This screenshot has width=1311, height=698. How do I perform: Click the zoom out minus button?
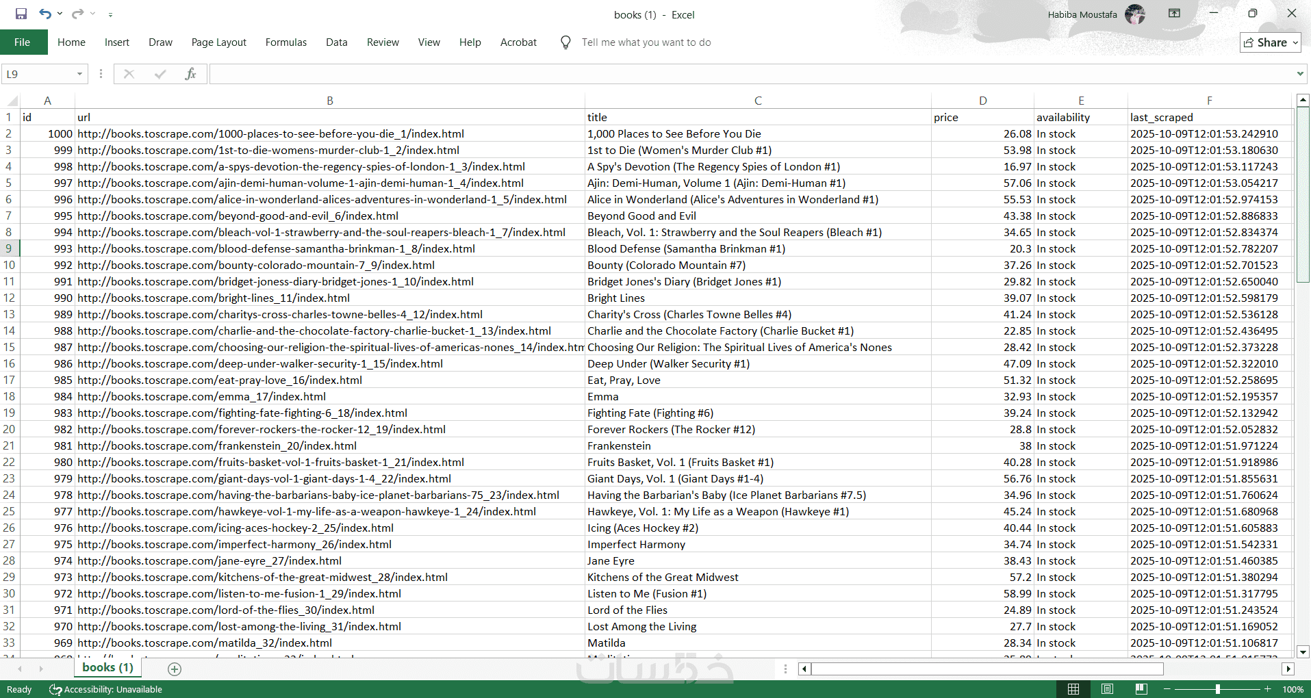pos(1167,689)
